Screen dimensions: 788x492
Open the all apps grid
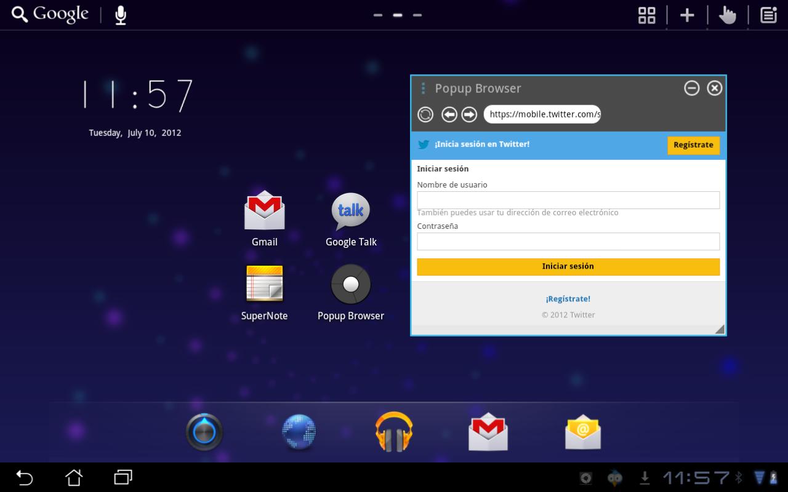(x=646, y=15)
